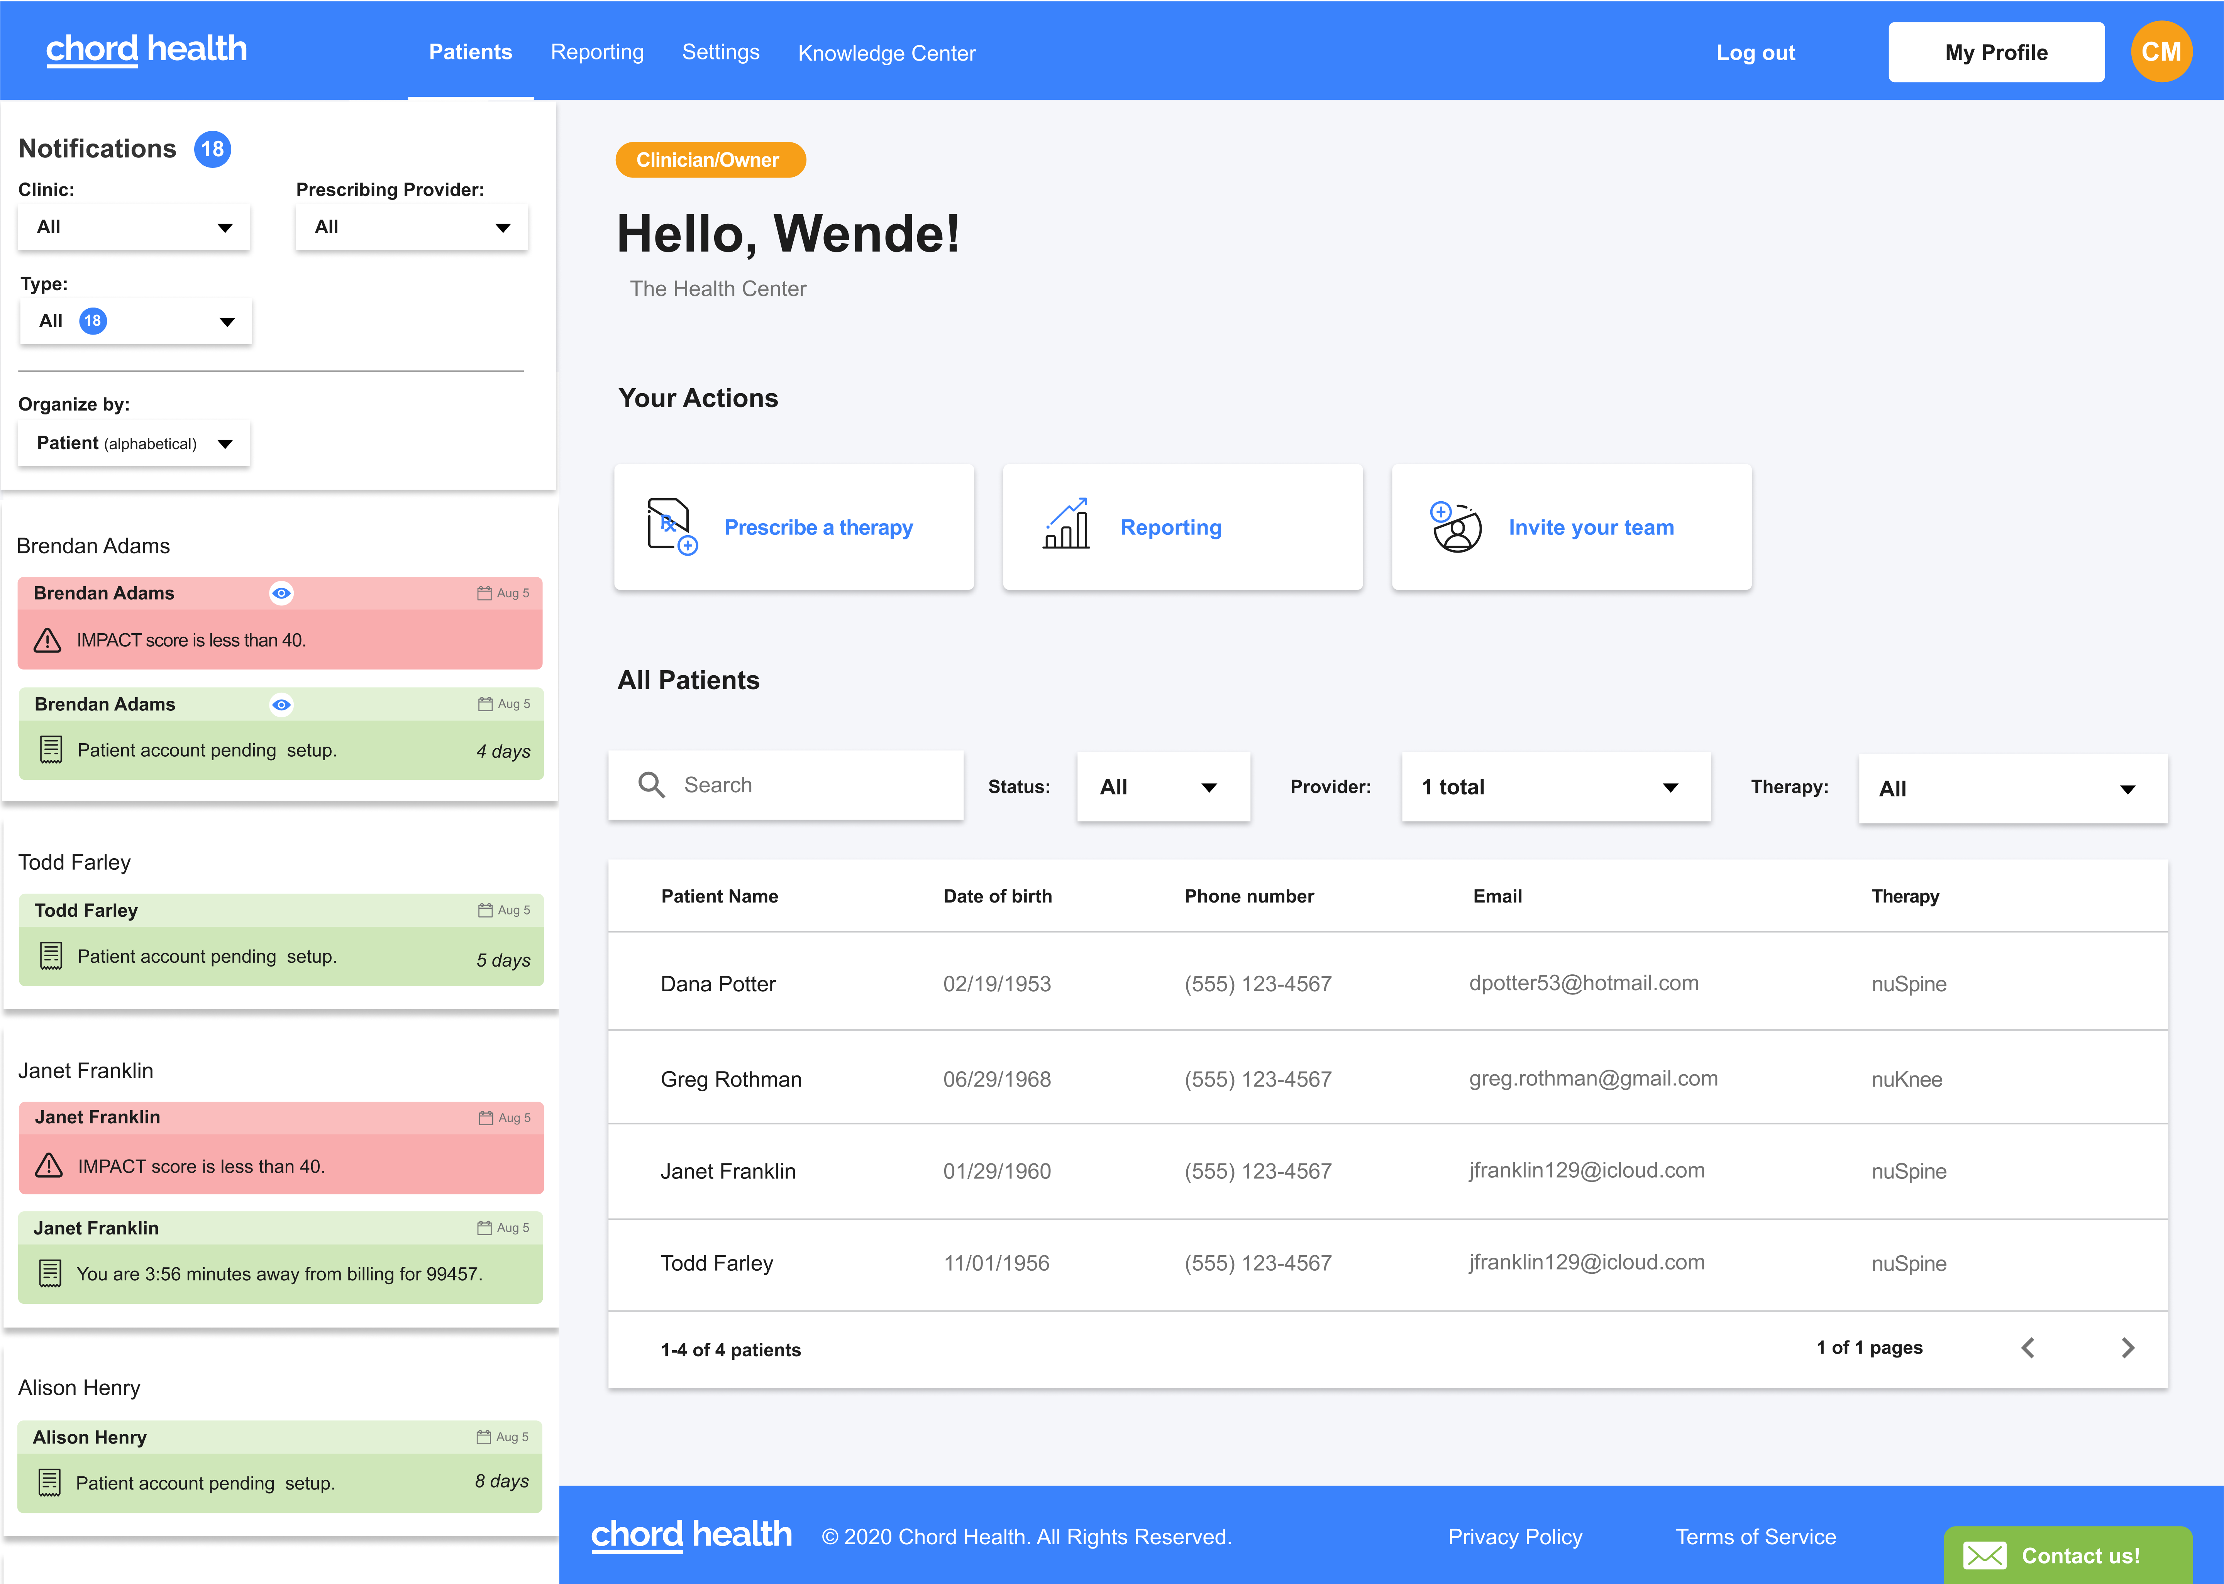
Task: Click calendar icon on Alison Henry notification
Action: [483, 1437]
